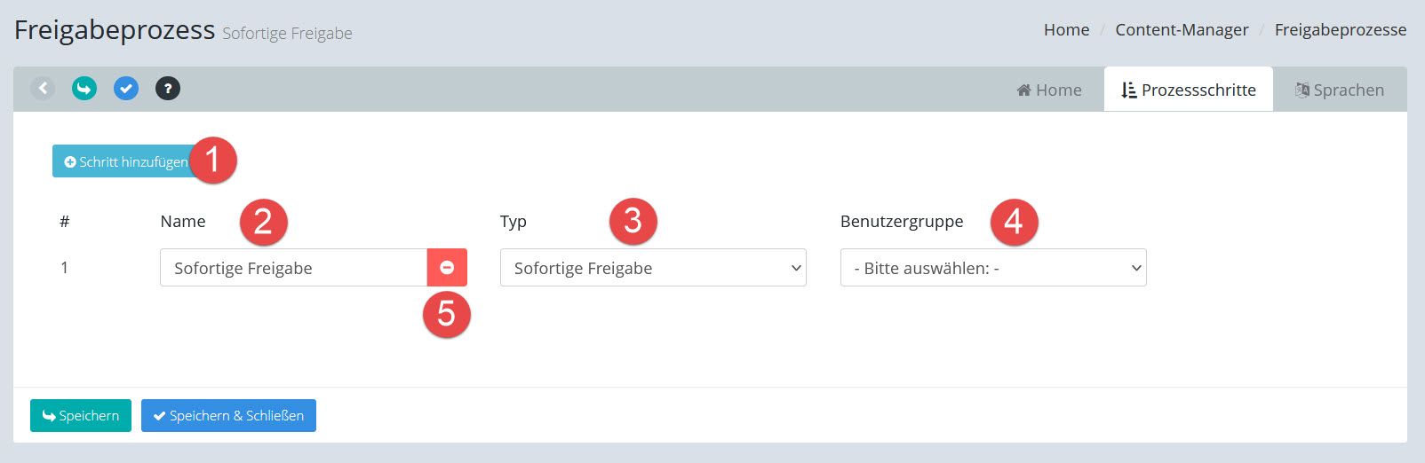Click the red number 3 annotation marker
Image resolution: width=1425 pixels, height=463 pixels.
(633, 222)
